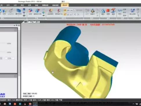This screenshot has width=141, height=106.
Task: Click the next right-arrow button in ribbon
Action: coord(78,14)
